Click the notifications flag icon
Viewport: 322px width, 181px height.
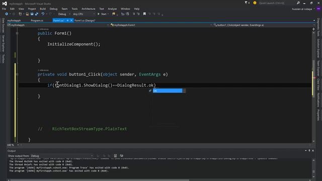[246, 3]
